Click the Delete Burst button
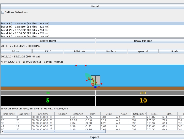 pyautogui.click(x=48, y=41)
